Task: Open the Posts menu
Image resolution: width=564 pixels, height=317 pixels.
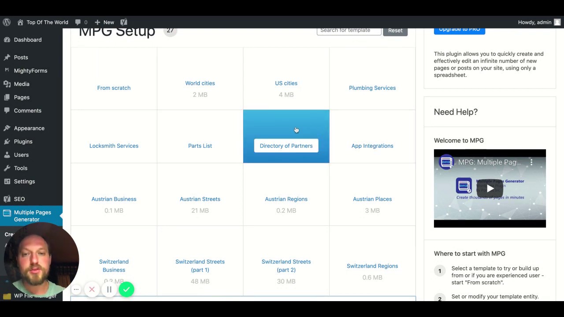Action: click(x=21, y=57)
